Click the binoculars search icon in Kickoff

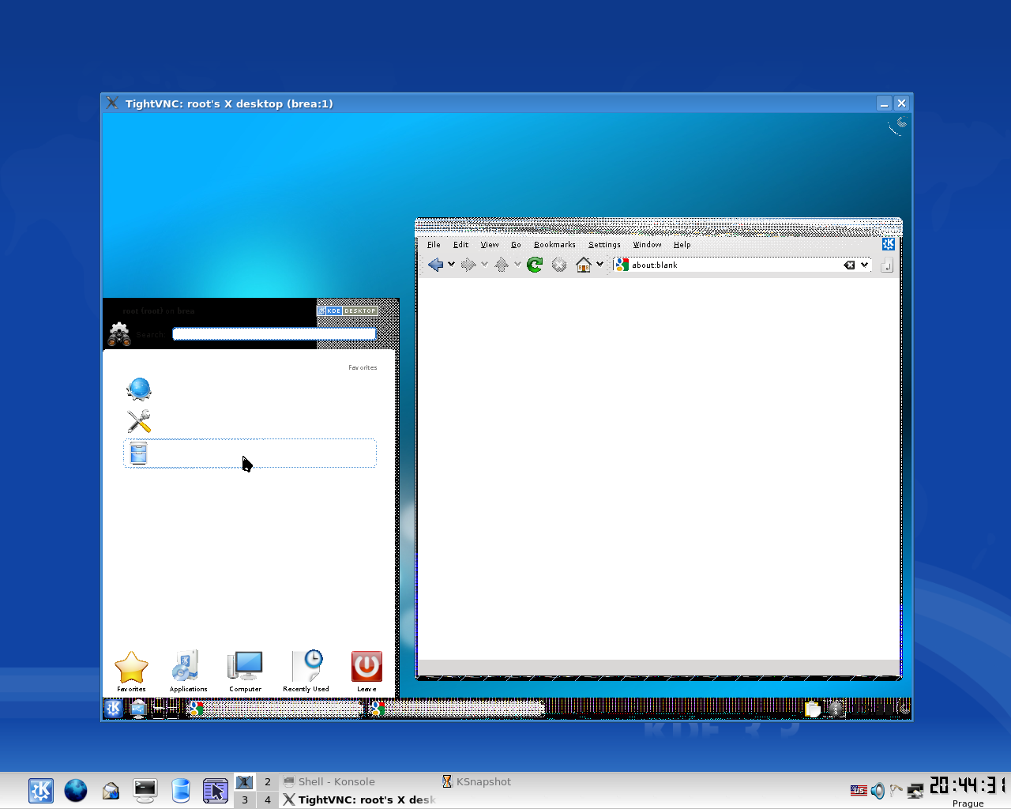pyautogui.click(x=119, y=334)
